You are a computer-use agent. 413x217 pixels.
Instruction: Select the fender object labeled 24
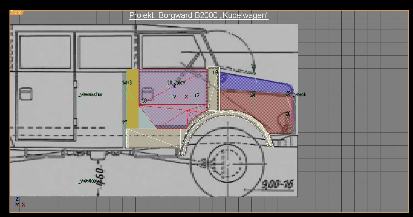tap(253, 95)
